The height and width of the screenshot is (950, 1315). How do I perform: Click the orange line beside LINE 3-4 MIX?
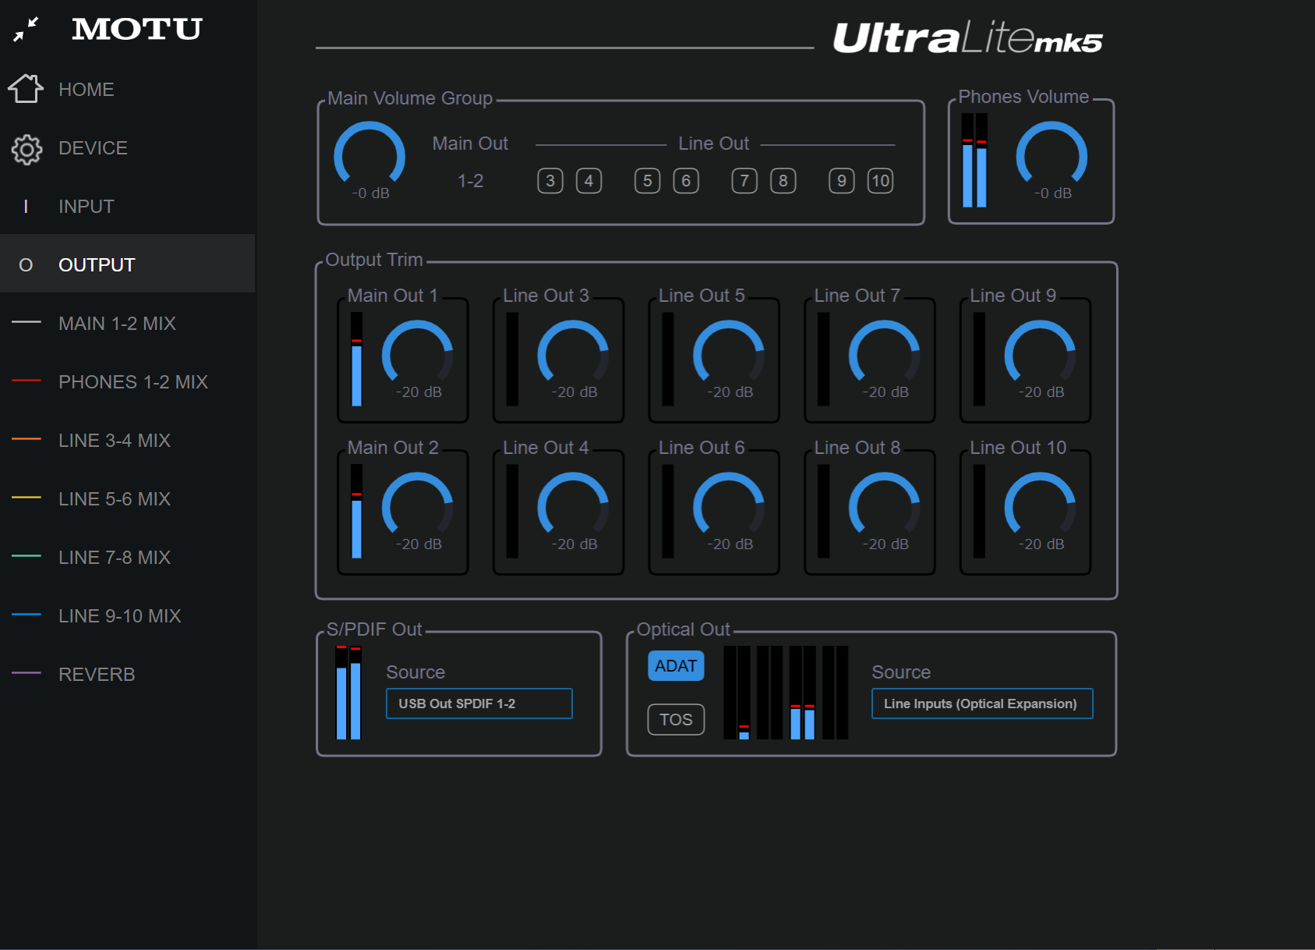click(26, 438)
